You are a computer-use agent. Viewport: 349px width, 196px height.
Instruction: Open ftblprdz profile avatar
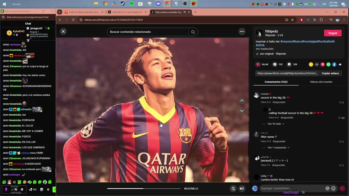coord(259,33)
